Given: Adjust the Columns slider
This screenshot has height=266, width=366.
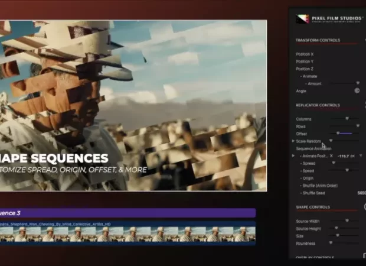Looking at the screenshot, I should [x=347, y=119].
